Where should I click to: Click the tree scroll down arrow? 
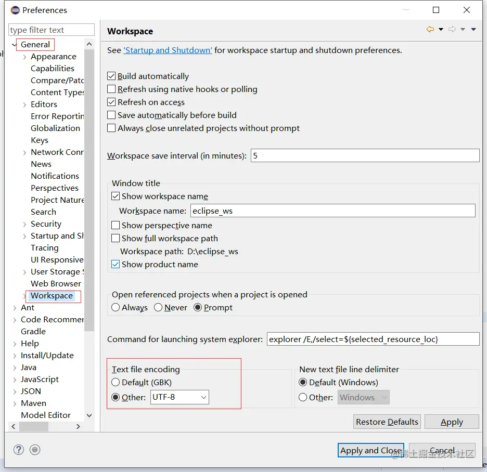[x=89, y=415]
